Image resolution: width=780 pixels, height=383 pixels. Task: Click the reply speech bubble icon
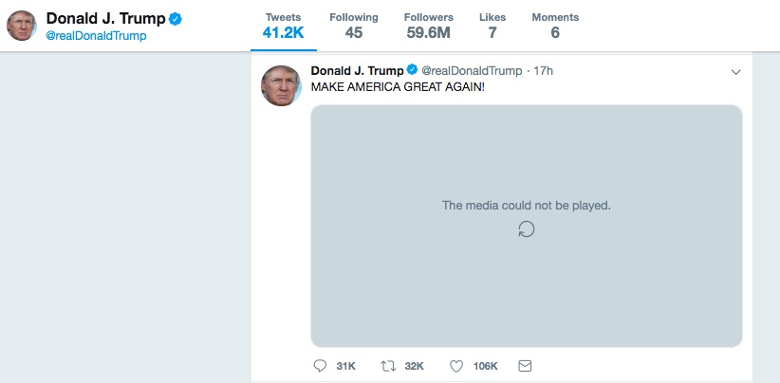coord(319,366)
